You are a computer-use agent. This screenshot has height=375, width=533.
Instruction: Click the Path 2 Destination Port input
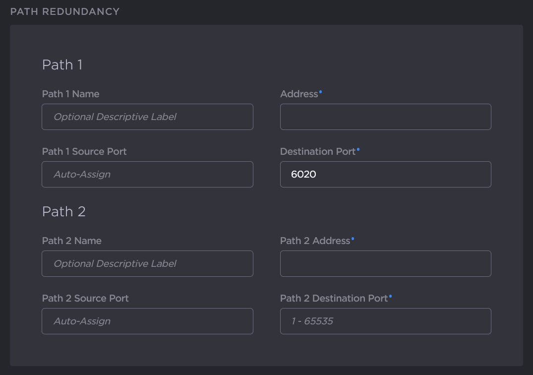385,321
